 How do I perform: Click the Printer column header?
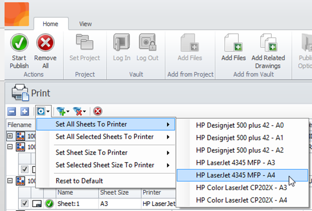coord(158,192)
